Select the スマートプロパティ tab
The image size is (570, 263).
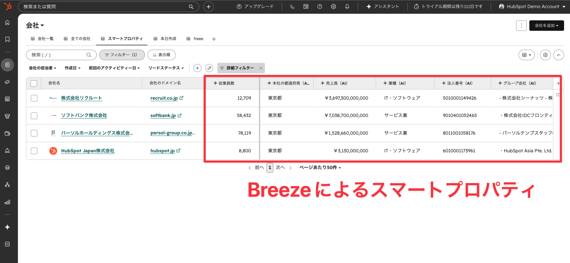122,39
